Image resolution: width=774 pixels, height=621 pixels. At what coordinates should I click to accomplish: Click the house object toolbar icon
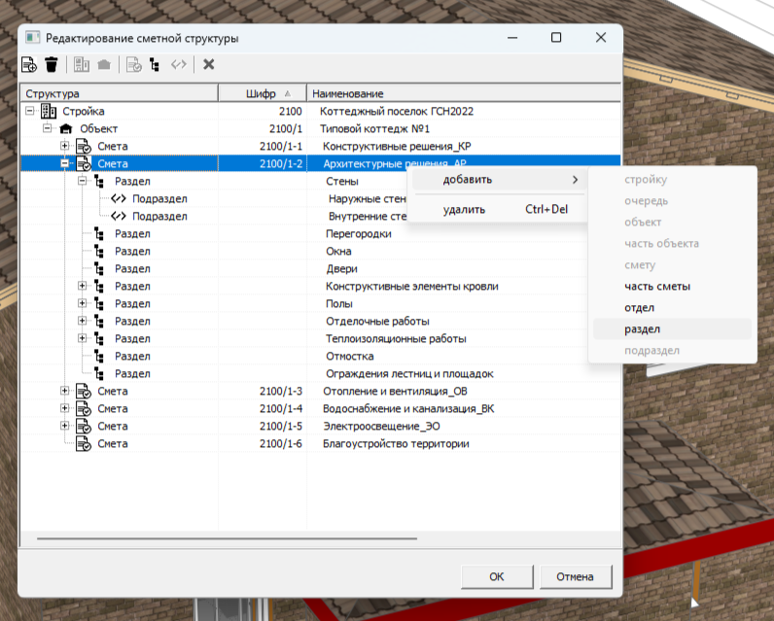click(104, 64)
